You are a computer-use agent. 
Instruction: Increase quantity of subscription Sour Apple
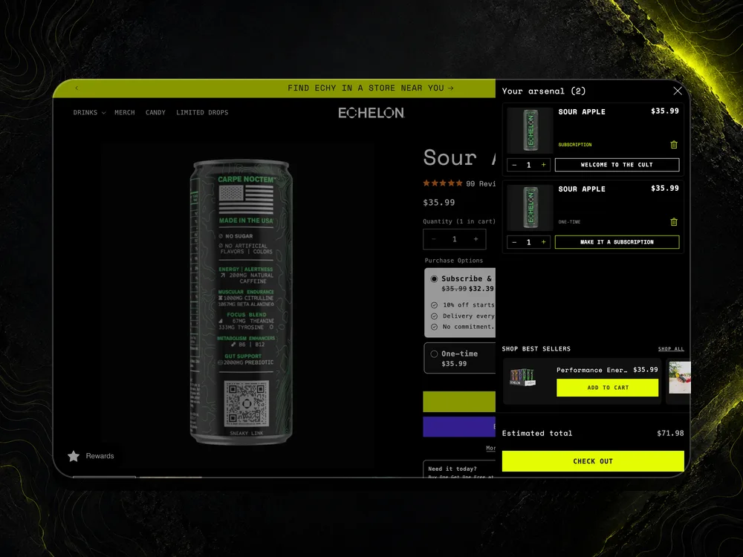point(544,165)
